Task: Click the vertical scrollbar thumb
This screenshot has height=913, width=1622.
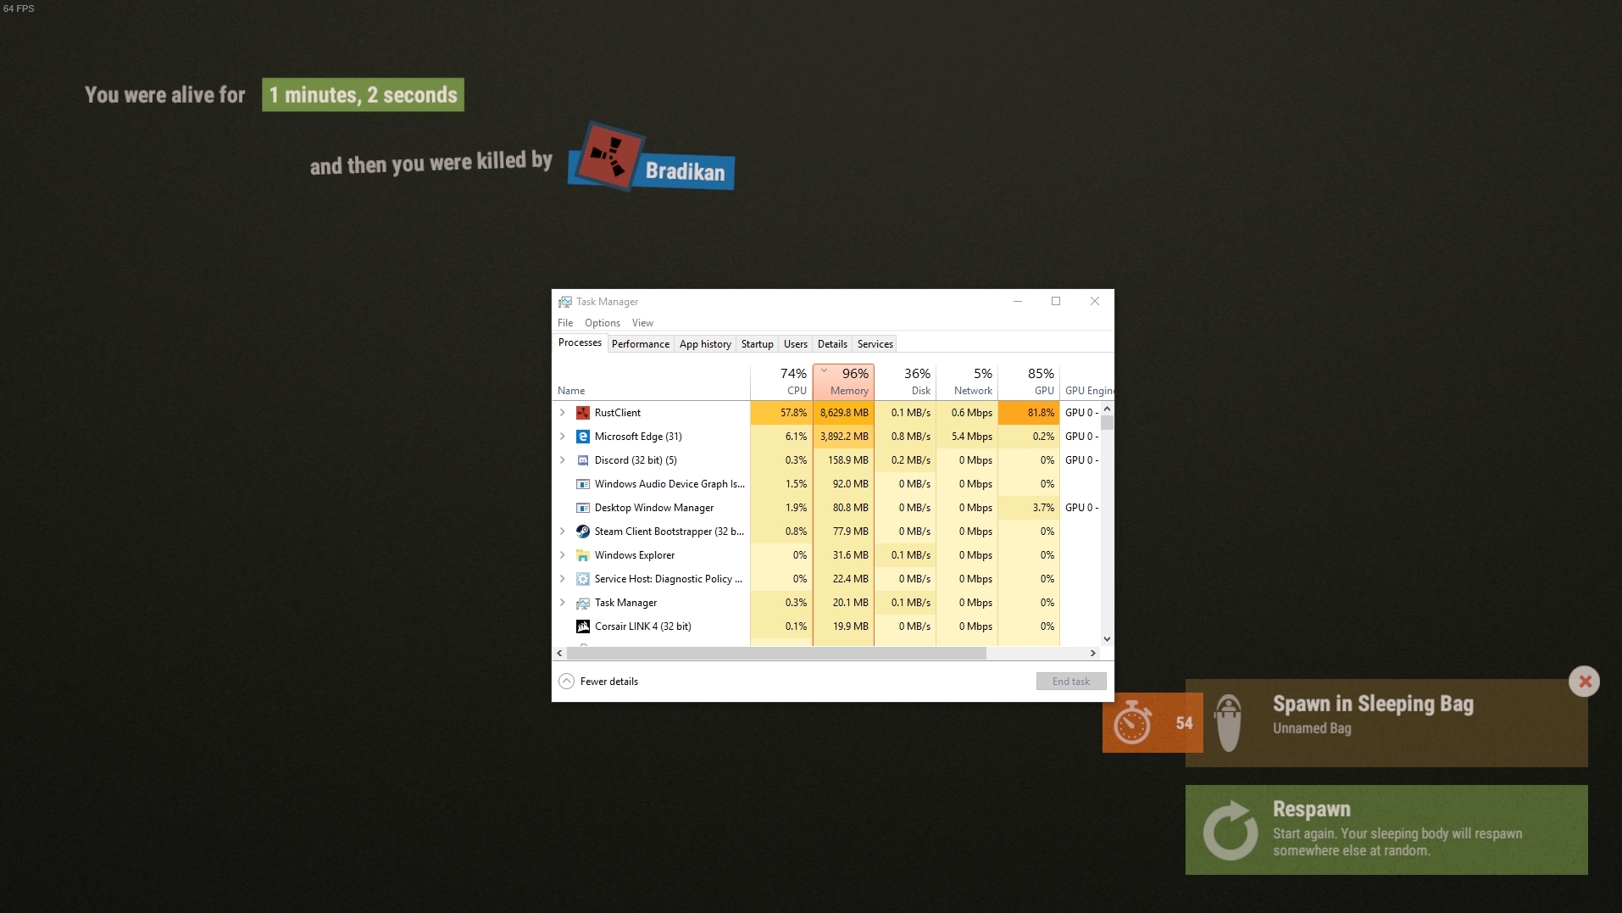Action: pyautogui.click(x=1107, y=423)
